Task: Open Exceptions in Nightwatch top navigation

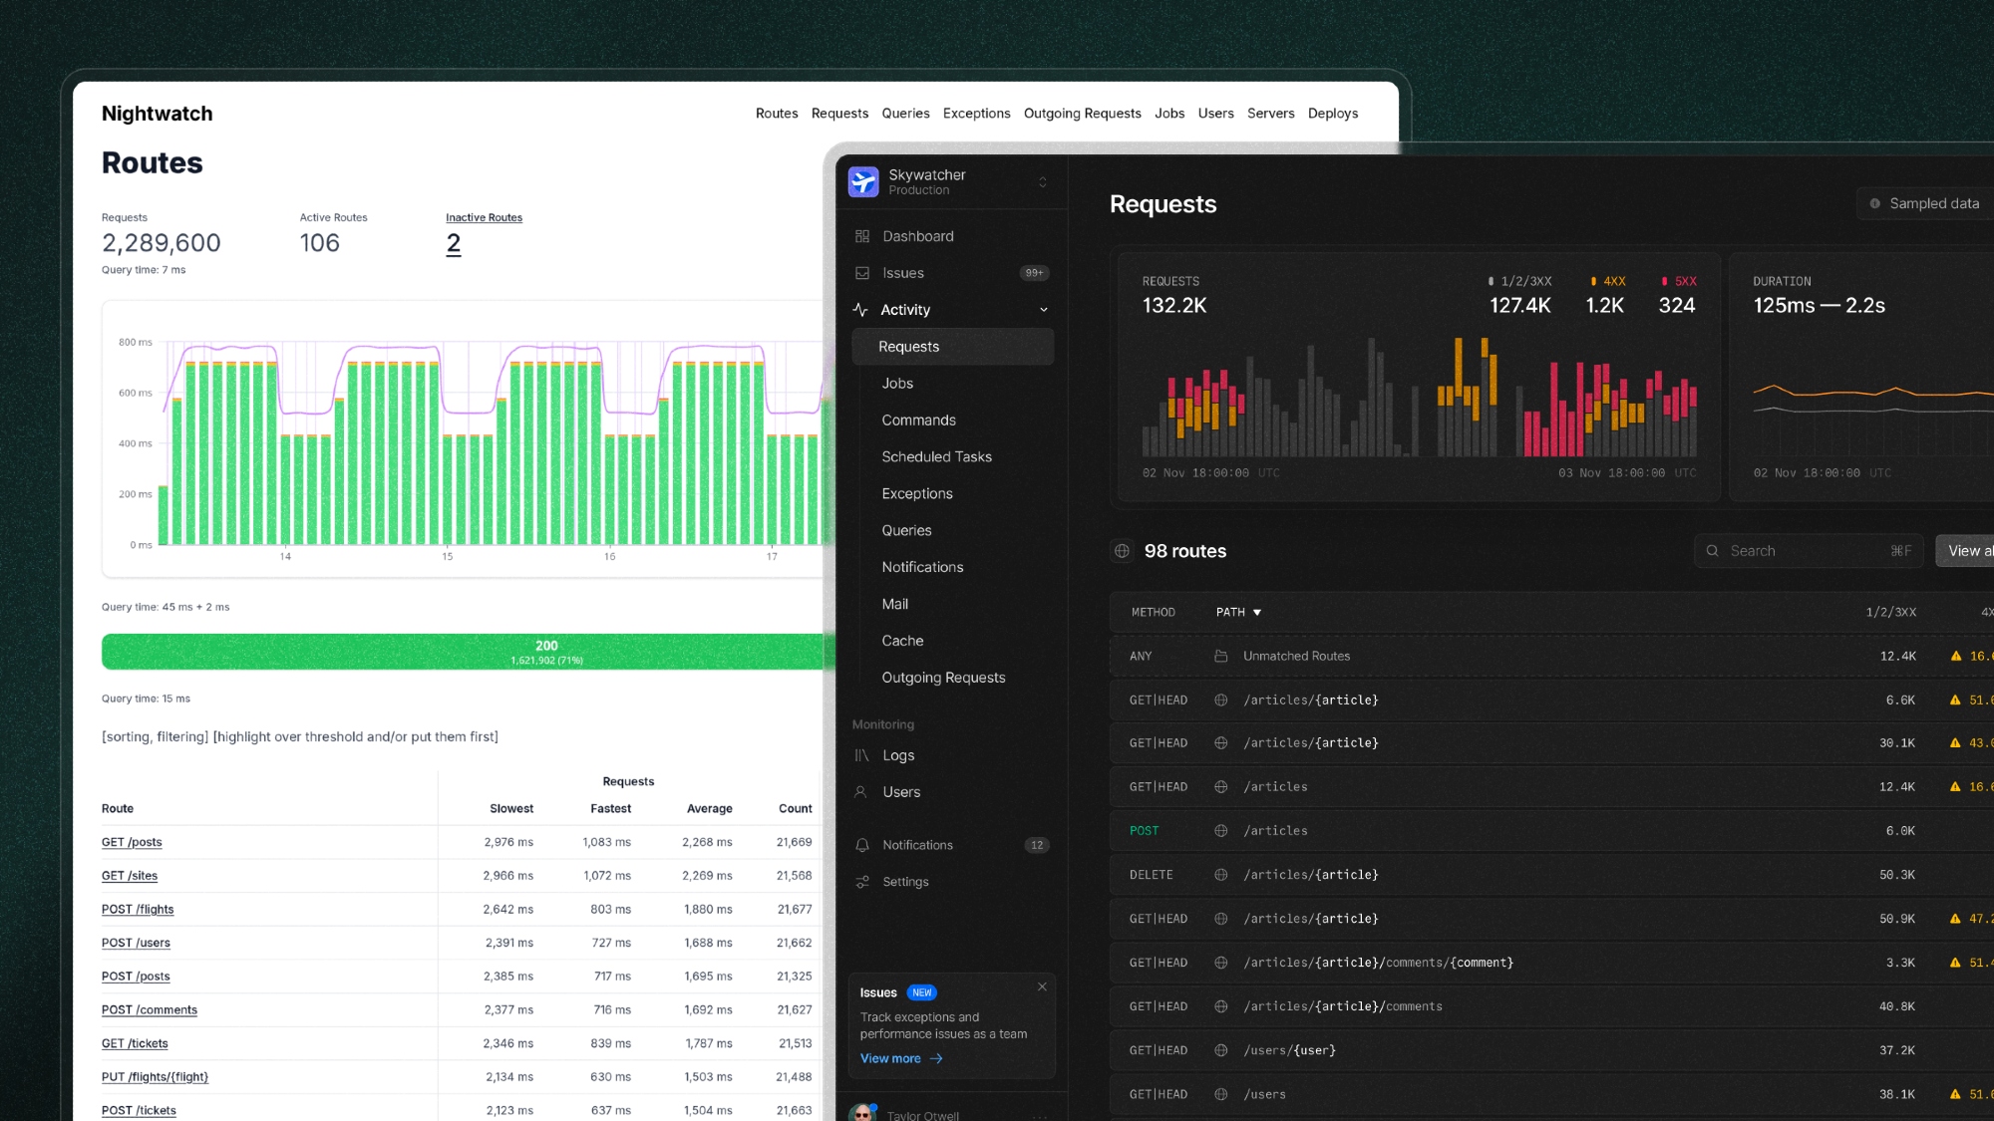Action: 976,114
